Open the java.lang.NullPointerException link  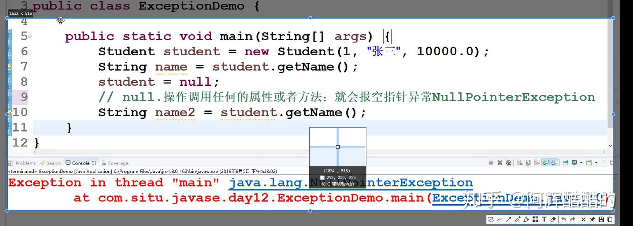click(x=351, y=183)
